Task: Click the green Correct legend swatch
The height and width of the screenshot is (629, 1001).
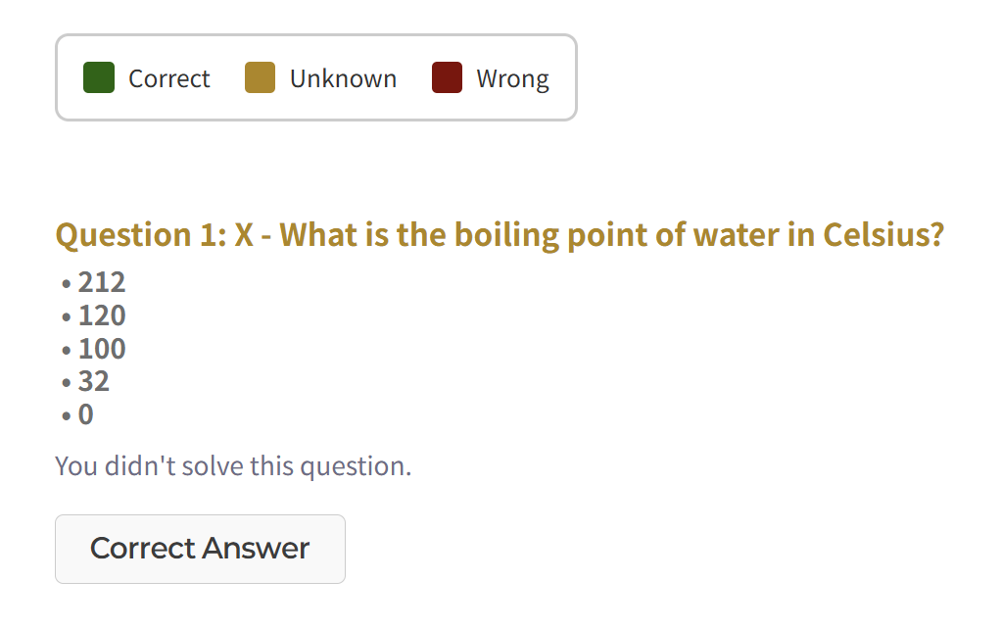Action: click(x=99, y=77)
